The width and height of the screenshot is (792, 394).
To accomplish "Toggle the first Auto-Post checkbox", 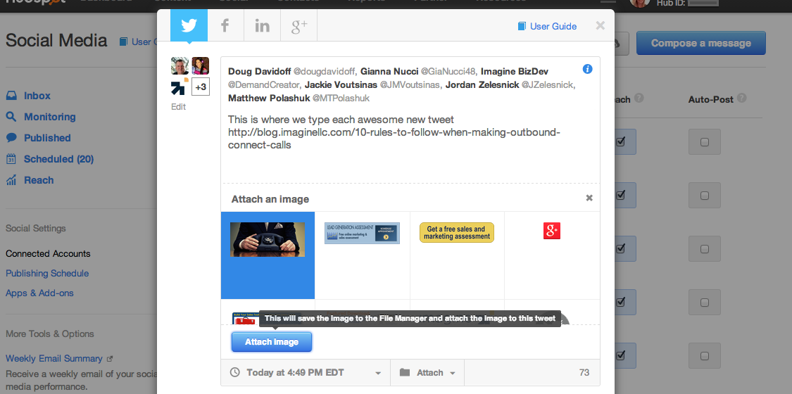I will (x=705, y=142).
